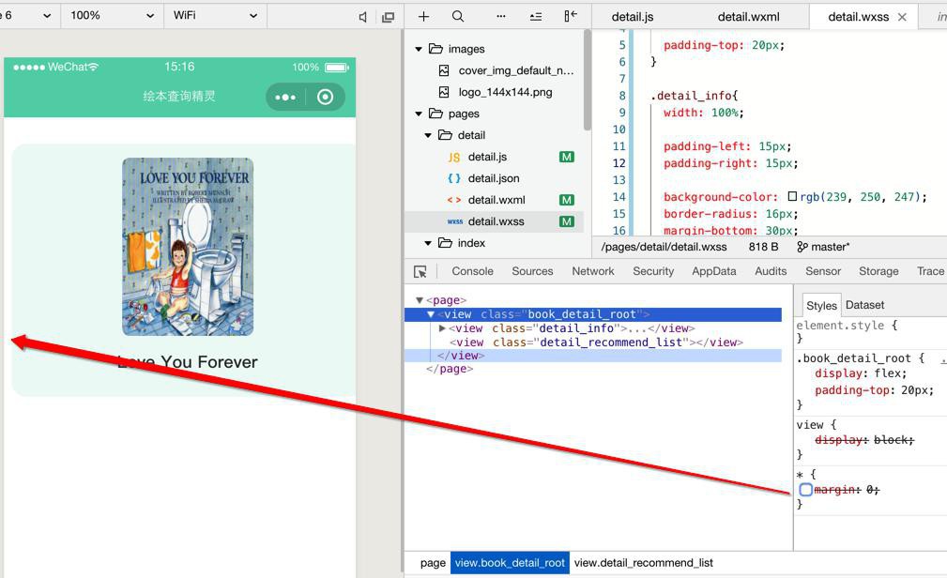
Task: Open the mini-program capsule menu dots
Action: coord(285,97)
